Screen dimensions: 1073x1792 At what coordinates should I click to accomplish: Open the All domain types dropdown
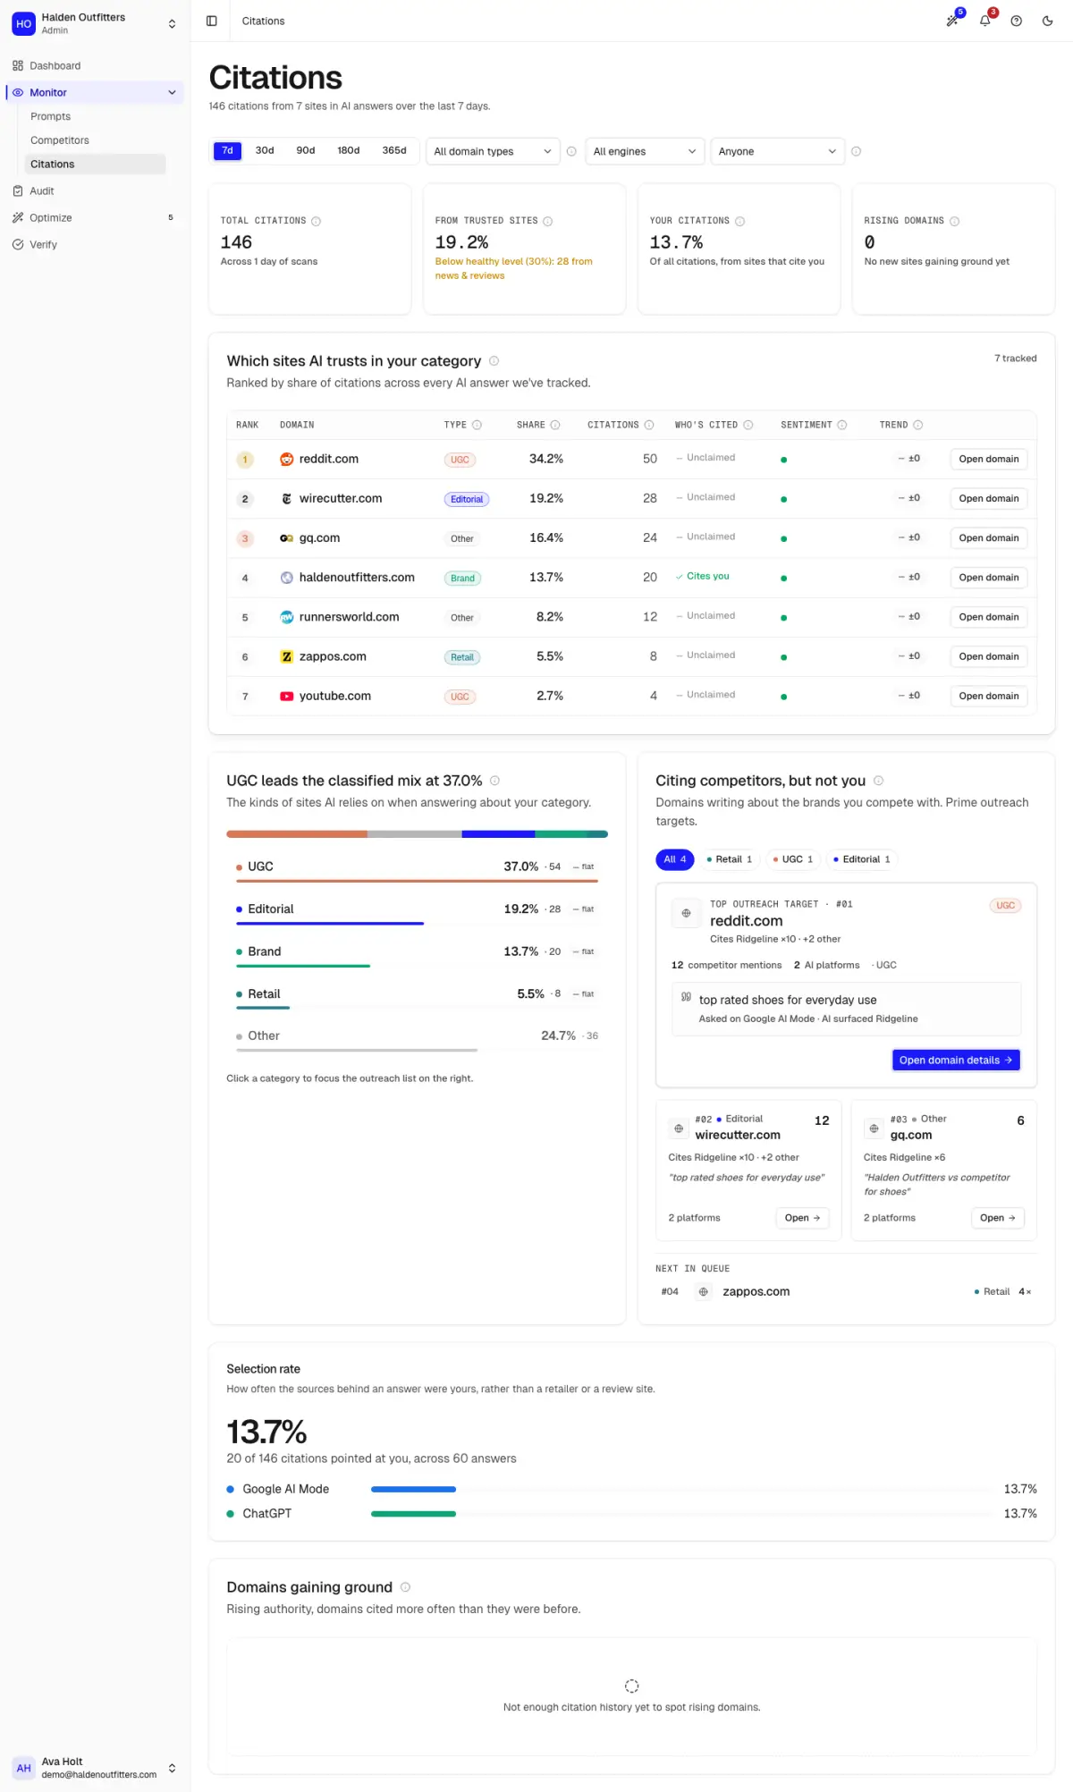(x=493, y=151)
